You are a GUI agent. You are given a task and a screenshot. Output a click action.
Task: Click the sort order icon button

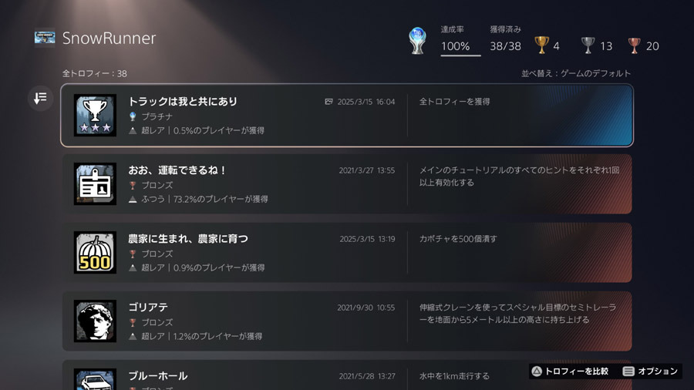(x=40, y=98)
